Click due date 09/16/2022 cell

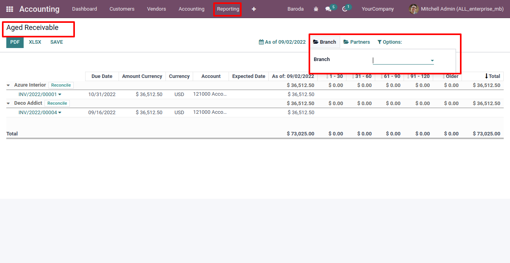pyautogui.click(x=102, y=113)
